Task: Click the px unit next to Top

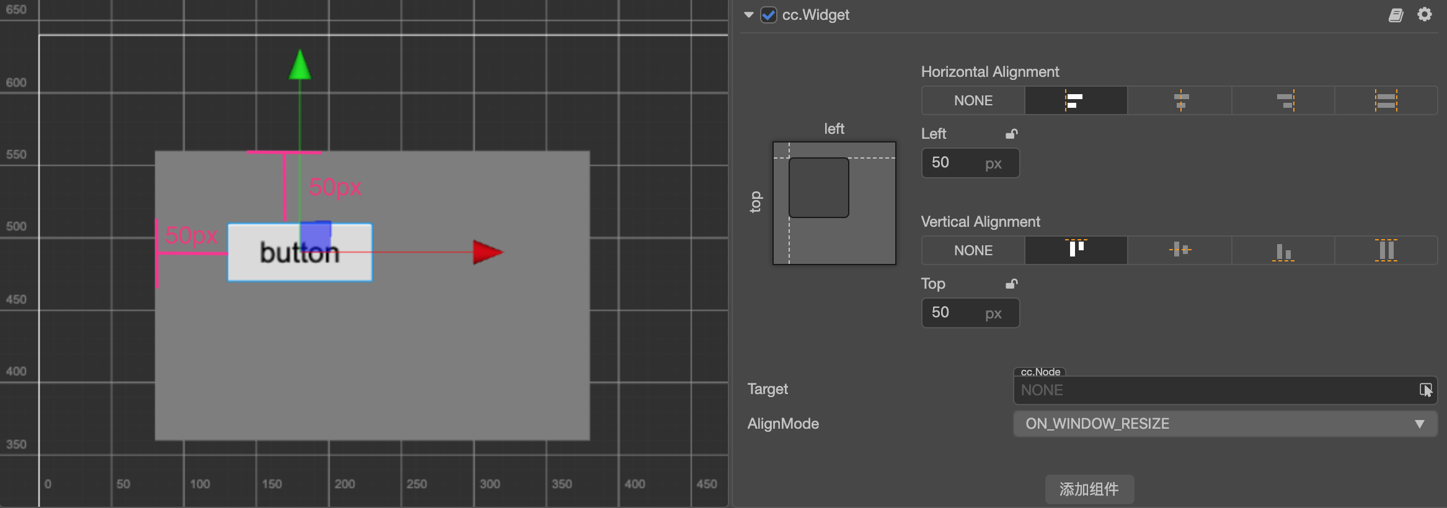Action: [993, 313]
